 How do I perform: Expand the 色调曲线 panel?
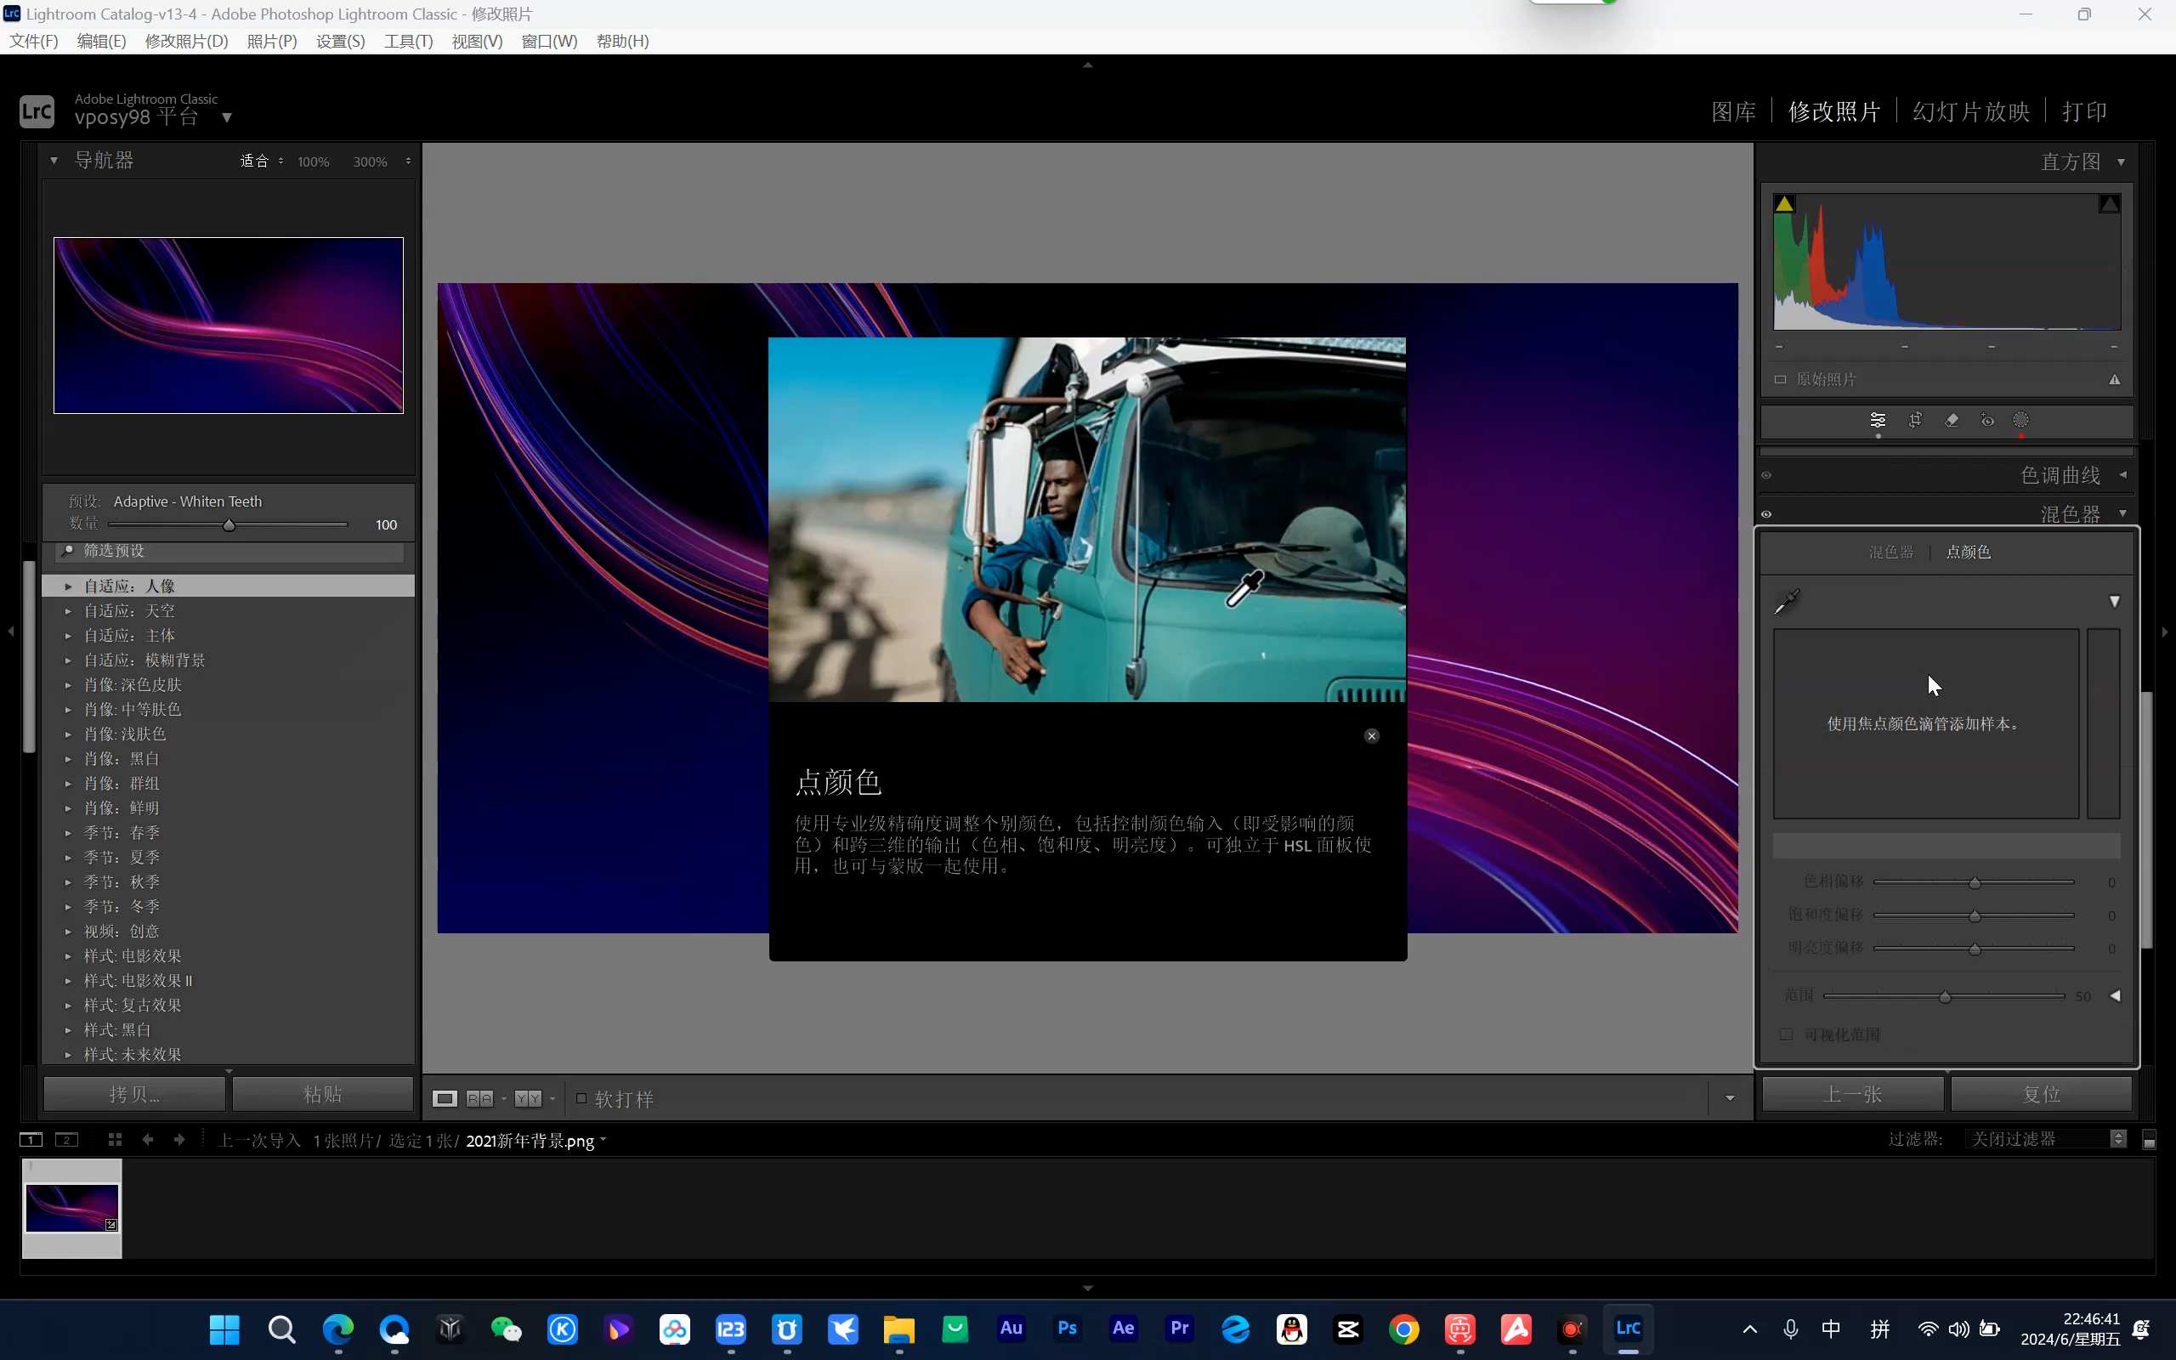click(2123, 475)
